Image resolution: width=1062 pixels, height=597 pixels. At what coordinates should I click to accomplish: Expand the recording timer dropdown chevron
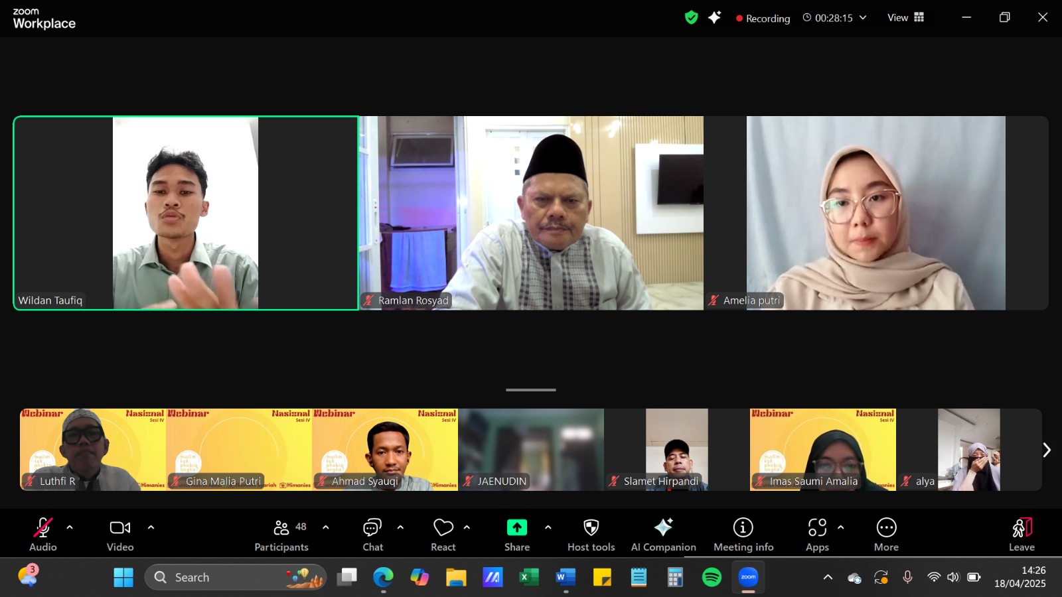[x=863, y=18]
